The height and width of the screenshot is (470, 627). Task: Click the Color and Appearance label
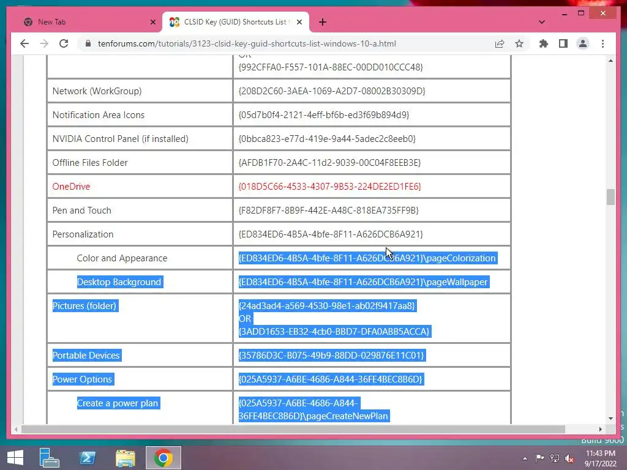[122, 258]
